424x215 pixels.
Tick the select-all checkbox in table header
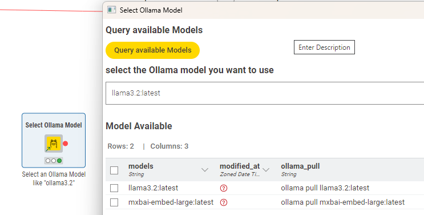[x=114, y=170]
